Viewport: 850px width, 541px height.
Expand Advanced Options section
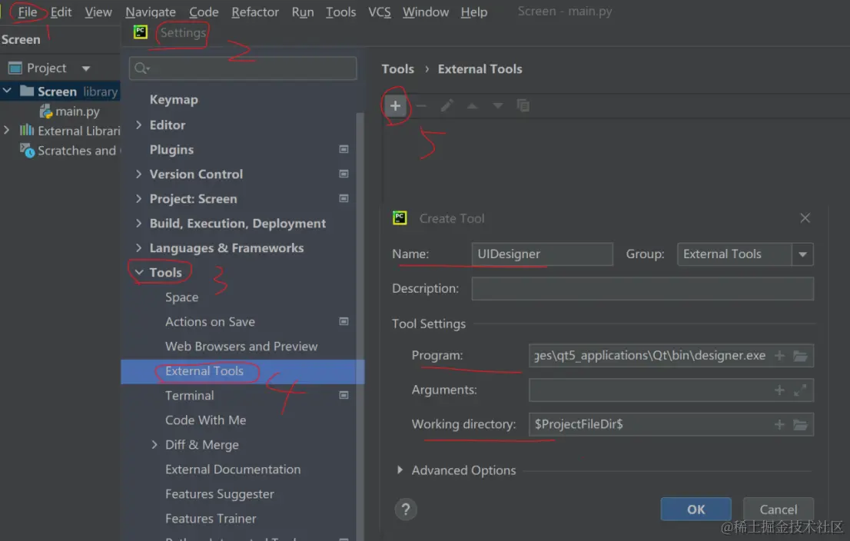pyautogui.click(x=400, y=470)
